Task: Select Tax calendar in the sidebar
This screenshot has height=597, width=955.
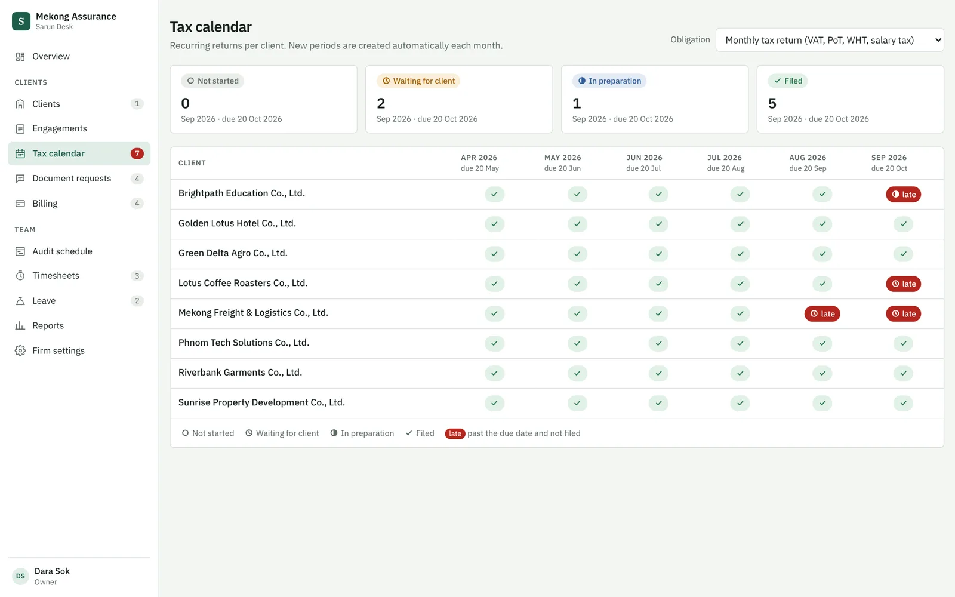Action: coord(79,153)
